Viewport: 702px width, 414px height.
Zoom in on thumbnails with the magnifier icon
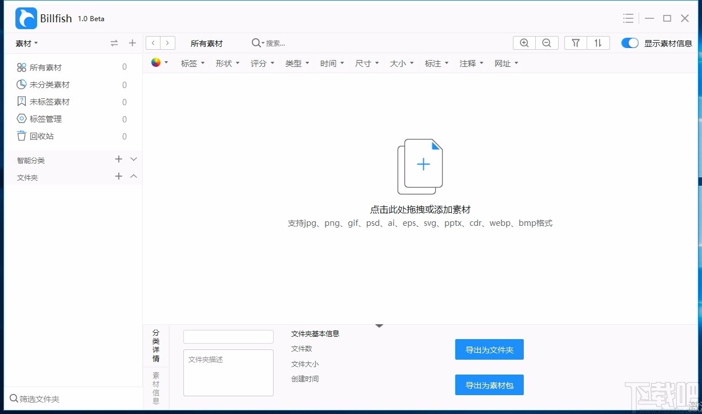pos(524,42)
